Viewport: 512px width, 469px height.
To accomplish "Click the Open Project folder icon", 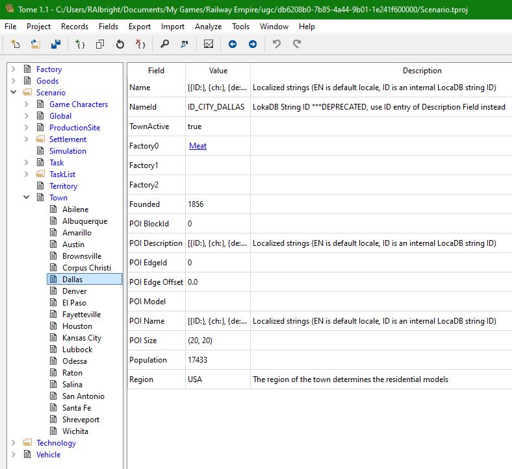I will point(36,44).
